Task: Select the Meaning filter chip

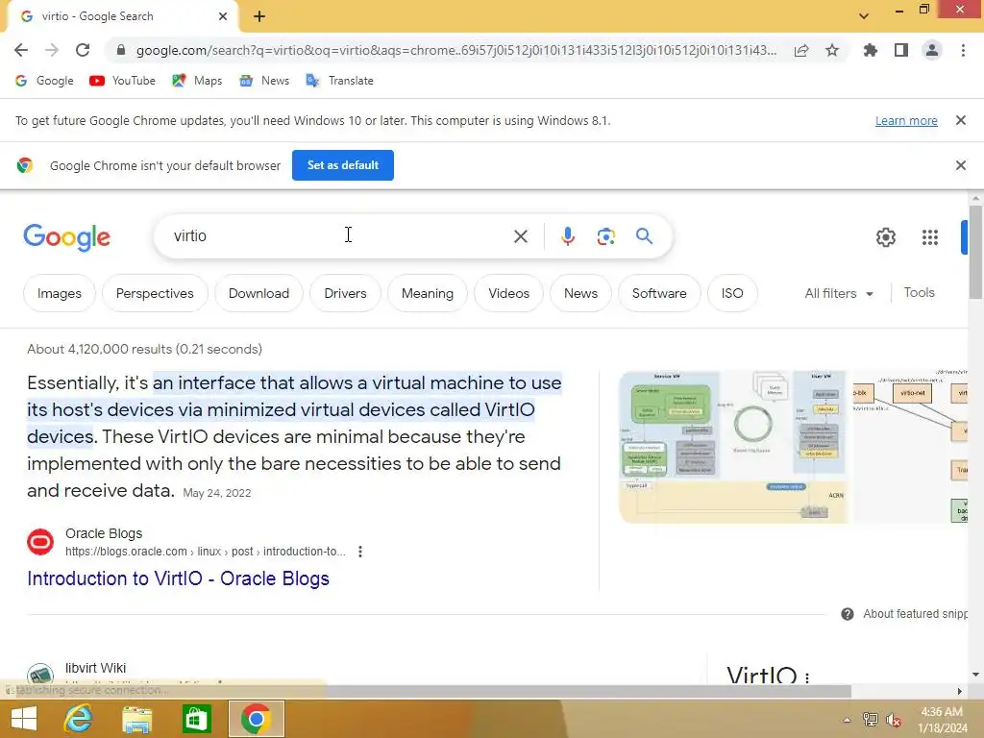Action: [x=428, y=293]
